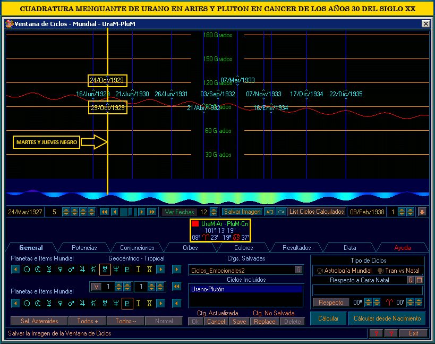The width and height of the screenshot is (435, 344).
Task: Click the first stepper after the value 5
Action: pos(66,212)
